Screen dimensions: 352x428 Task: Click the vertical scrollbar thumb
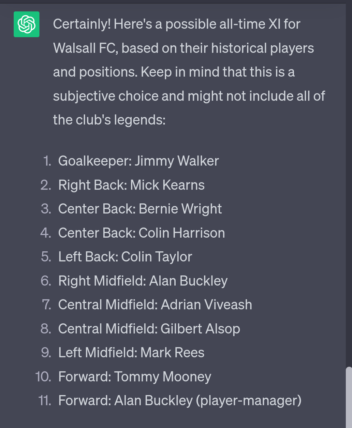(x=349, y=397)
